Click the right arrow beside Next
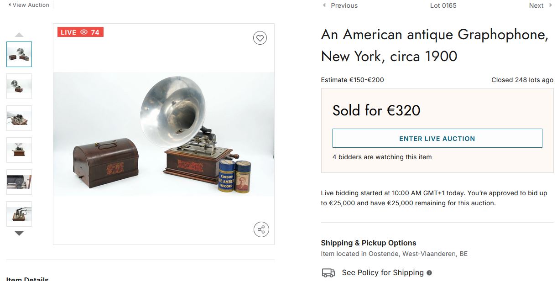 click(x=550, y=5)
